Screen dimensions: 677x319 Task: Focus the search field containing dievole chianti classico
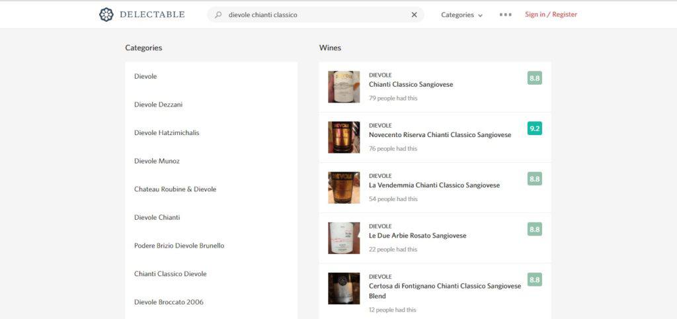click(315, 15)
